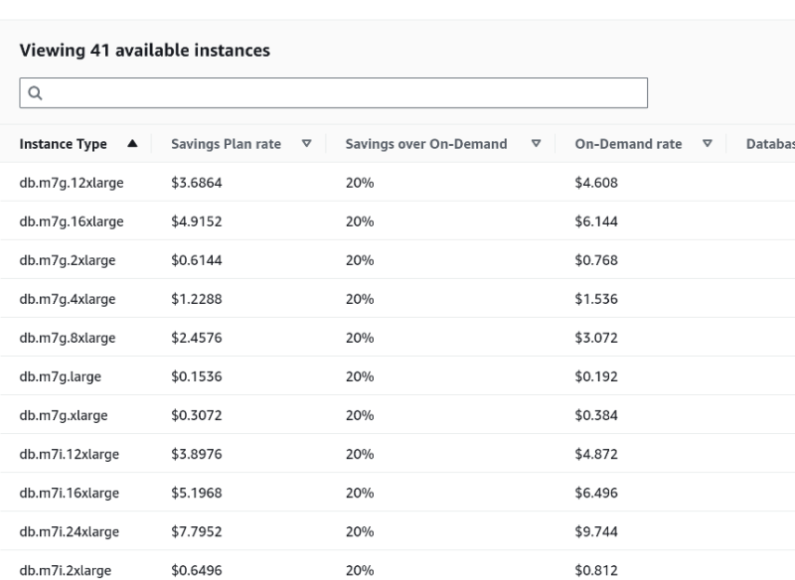795x580 pixels.
Task: Click the Instance Type ascending sort arrow
Action: coord(132,144)
